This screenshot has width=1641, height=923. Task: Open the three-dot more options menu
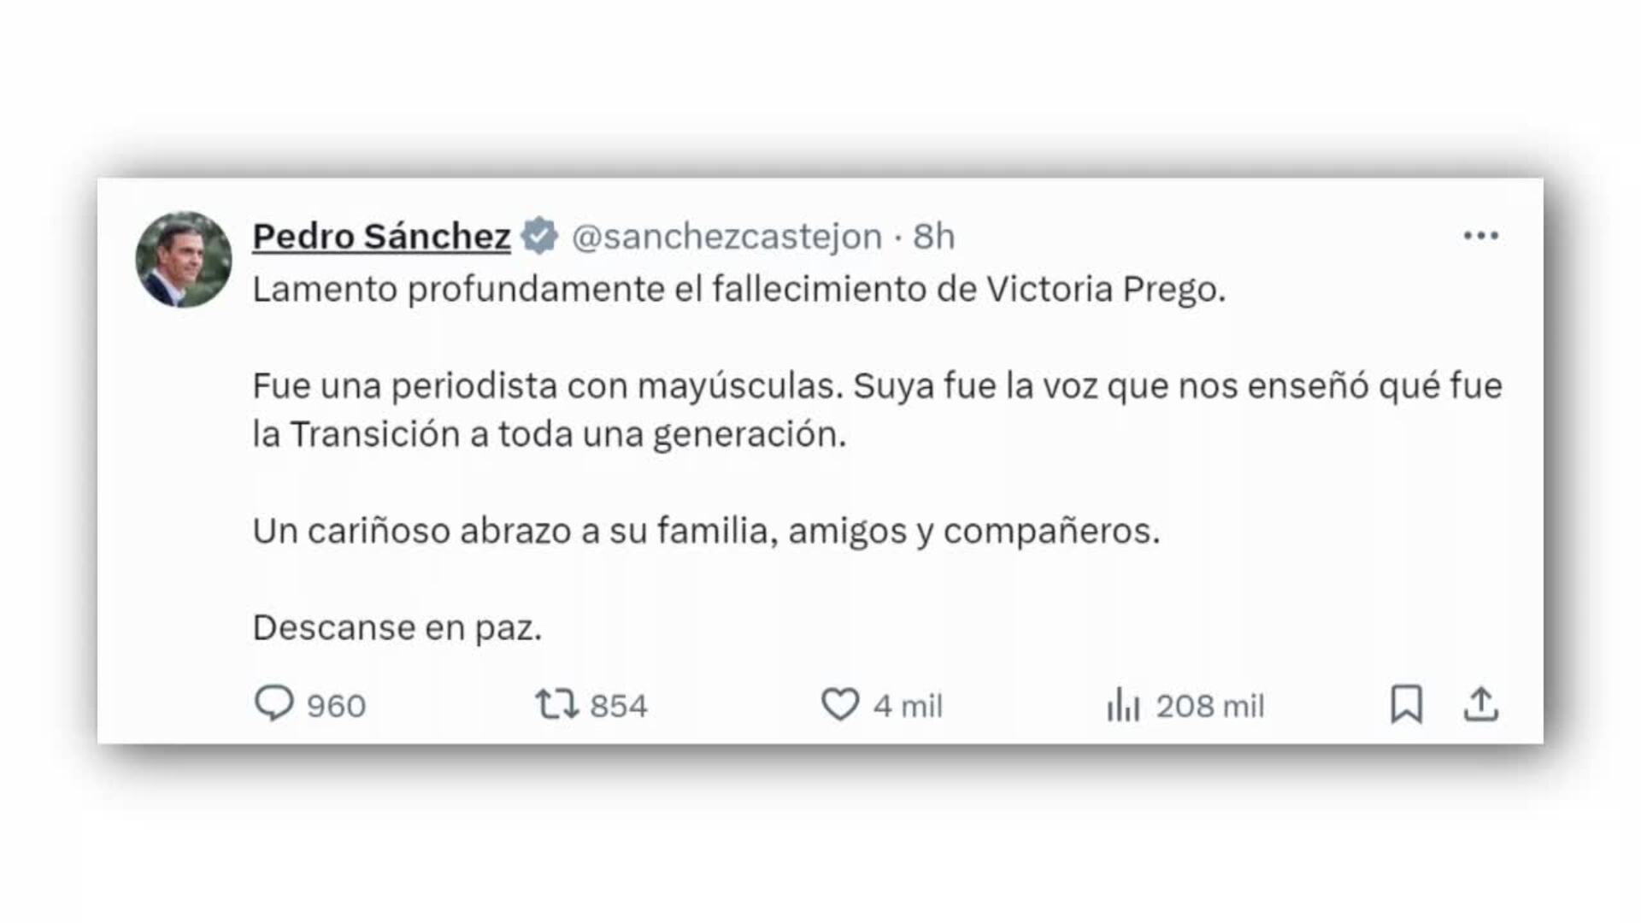click(x=1480, y=236)
